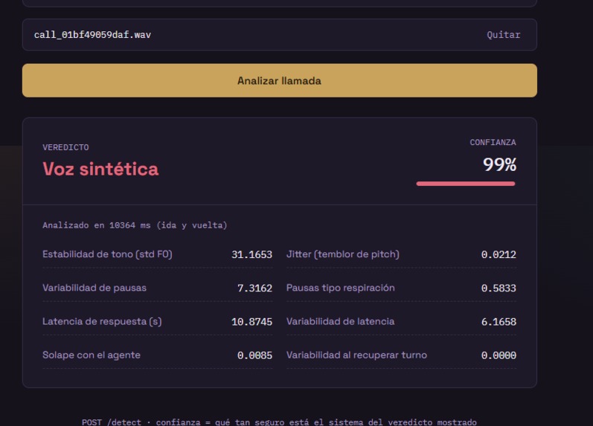The image size is (593, 426).
Task: Click the CONFIANZA label
Action: pyautogui.click(x=493, y=143)
